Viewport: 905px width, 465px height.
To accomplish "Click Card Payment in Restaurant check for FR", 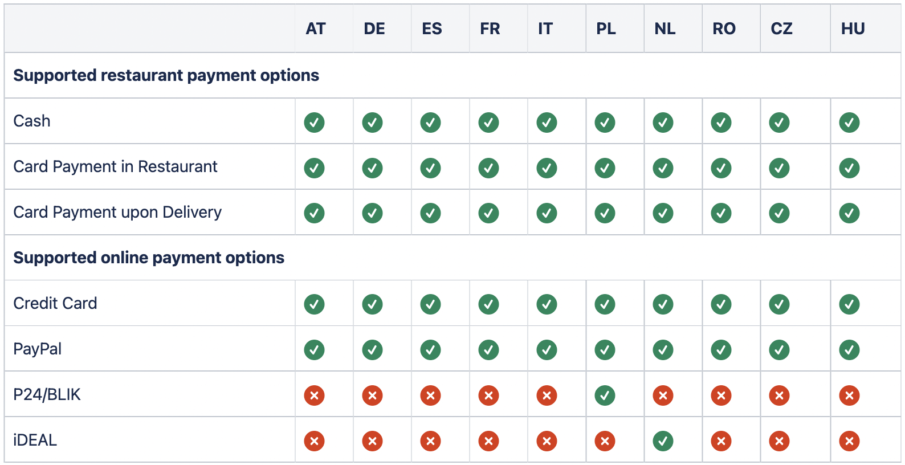I will pos(488,168).
